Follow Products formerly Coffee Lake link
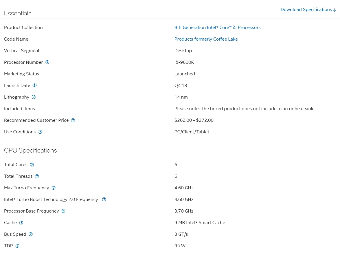The width and height of the screenshot is (340, 254). 206,39
